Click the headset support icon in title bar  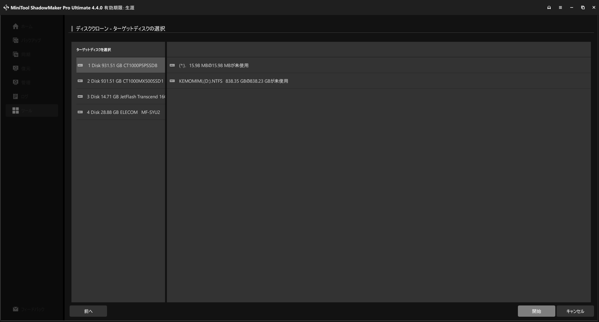tap(549, 7)
